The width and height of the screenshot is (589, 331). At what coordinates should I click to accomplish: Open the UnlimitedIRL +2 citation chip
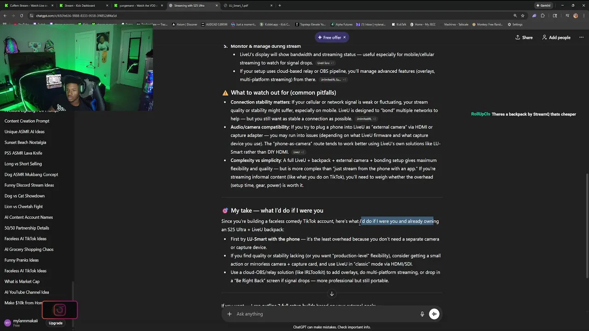(x=366, y=119)
